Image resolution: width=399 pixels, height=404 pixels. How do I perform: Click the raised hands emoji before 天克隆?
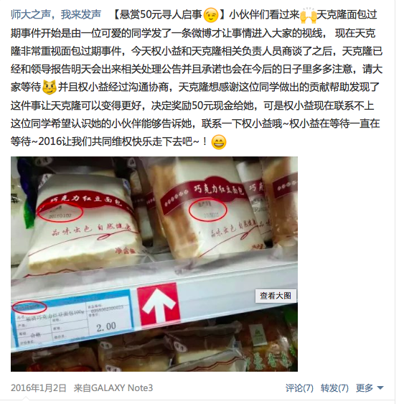coord(308,15)
